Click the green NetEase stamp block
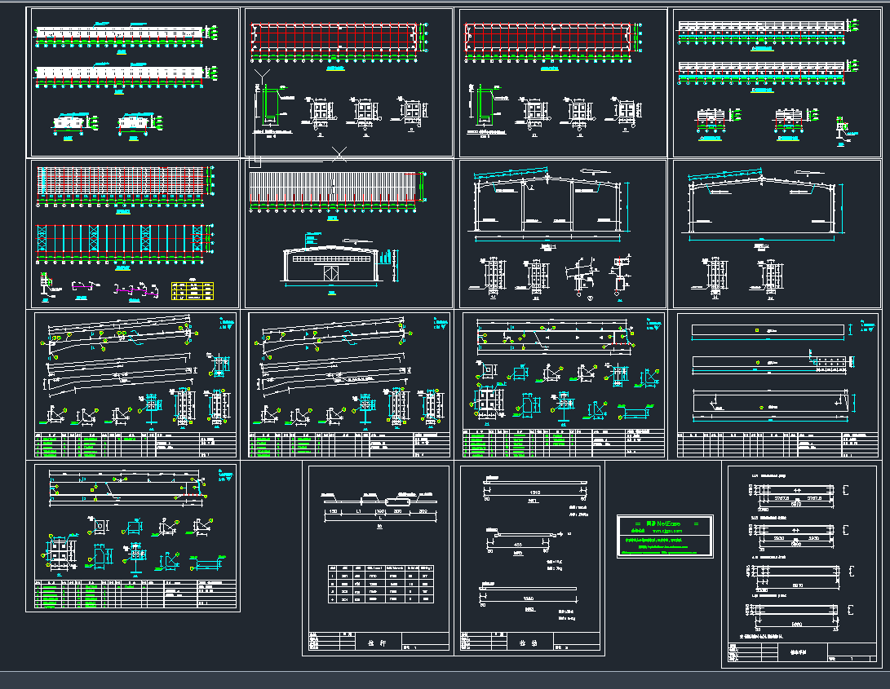This screenshot has height=689, width=890. point(665,537)
